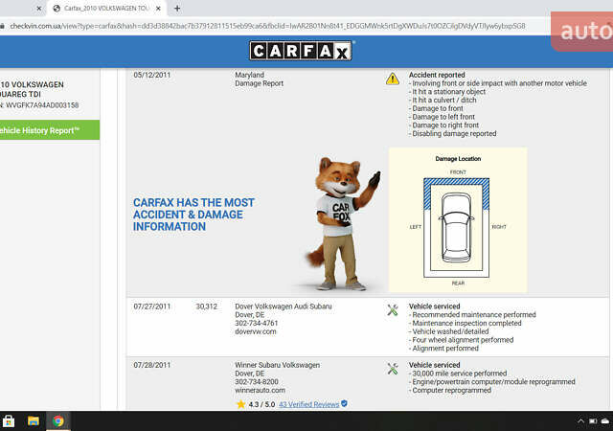Image resolution: width=613 pixels, height=431 pixels.
Task: Click the damage location car diagram
Action: [458, 219]
